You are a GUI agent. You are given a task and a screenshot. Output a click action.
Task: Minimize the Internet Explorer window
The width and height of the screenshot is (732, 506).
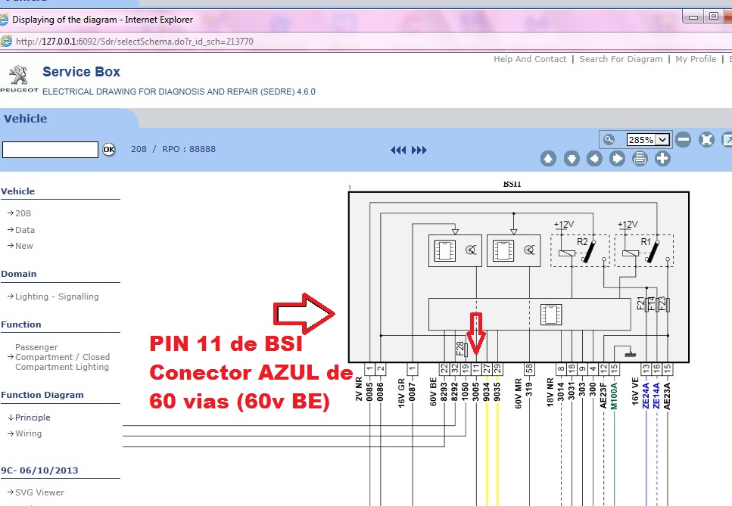(693, 17)
